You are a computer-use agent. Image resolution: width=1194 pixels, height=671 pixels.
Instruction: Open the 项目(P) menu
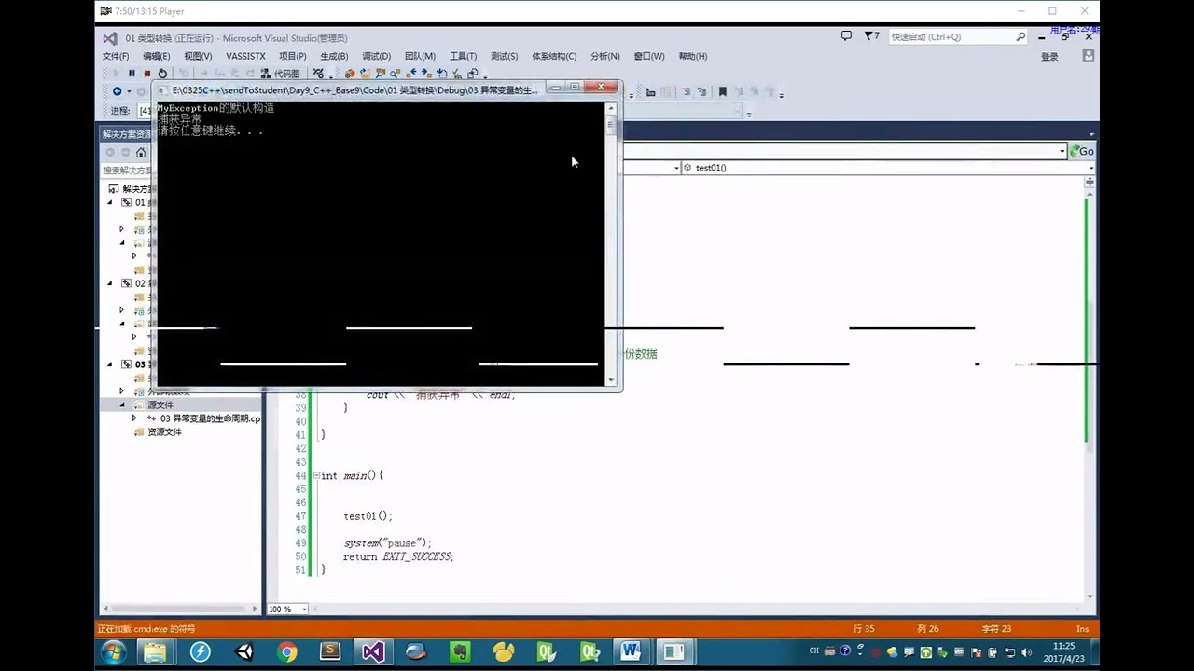tap(292, 57)
